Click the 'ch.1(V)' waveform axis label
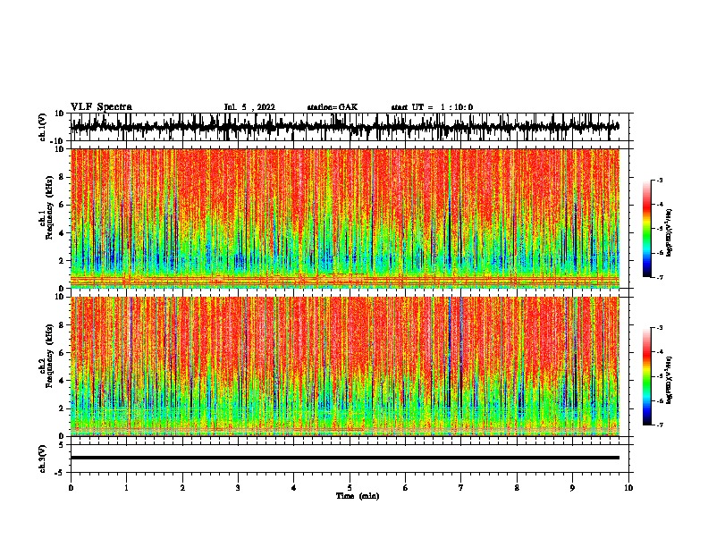708x547 pixels. point(43,127)
